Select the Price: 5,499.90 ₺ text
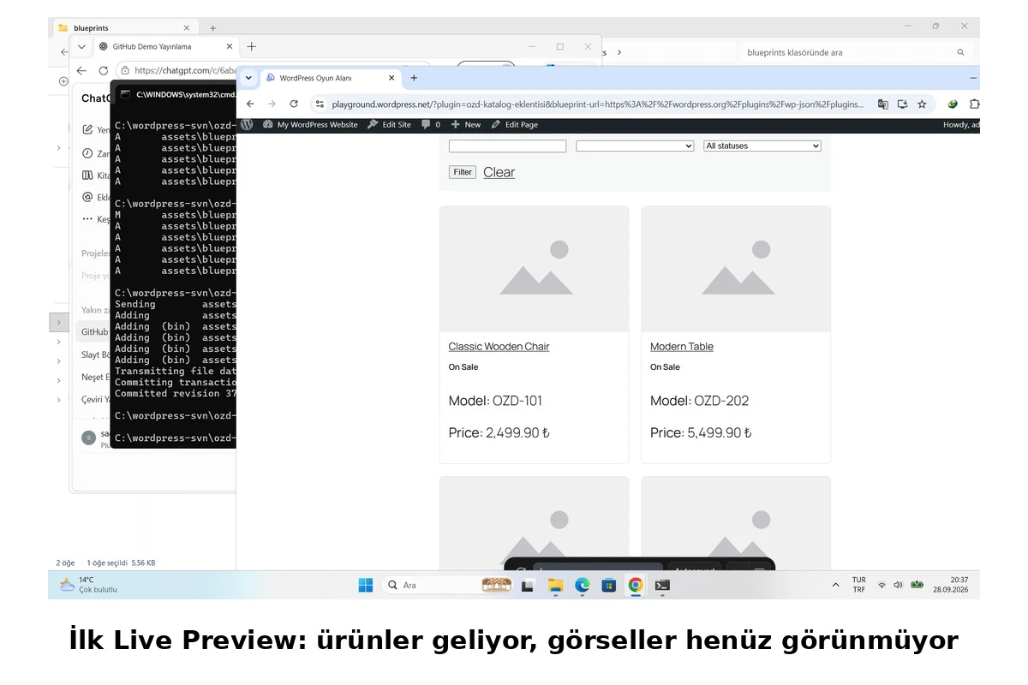The width and height of the screenshot is (1028, 685). (x=701, y=433)
